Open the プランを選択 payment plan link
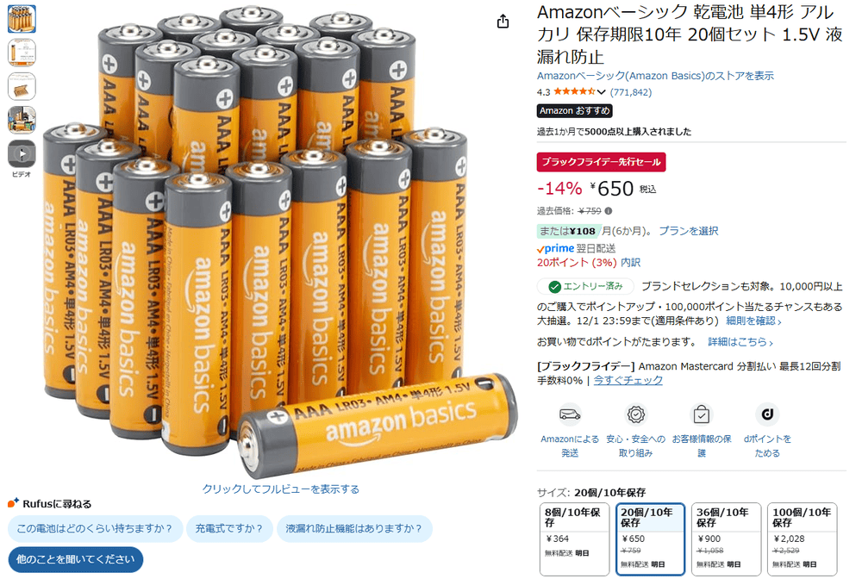862x579 pixels. click(x=688, y=231)
